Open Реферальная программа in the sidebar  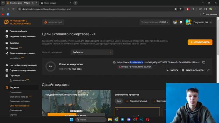pos(22,53)
